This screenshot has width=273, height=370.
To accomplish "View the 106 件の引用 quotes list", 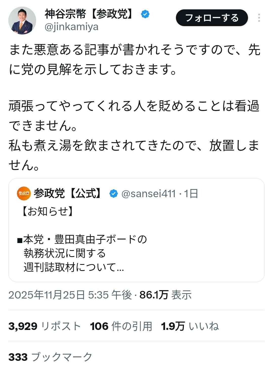I will [121, 326].
